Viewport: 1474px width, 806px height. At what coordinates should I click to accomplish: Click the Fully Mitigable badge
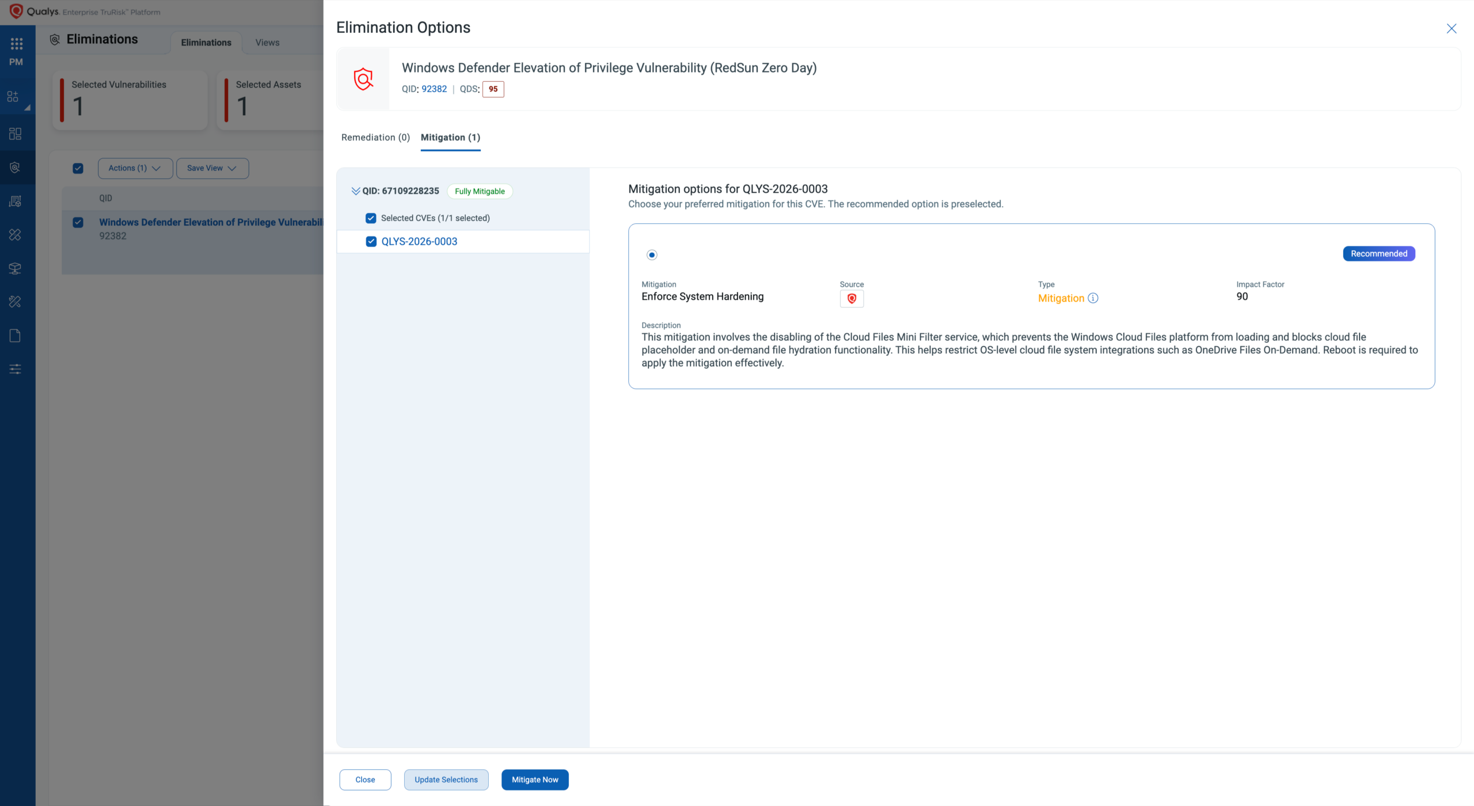coord(480,191)
